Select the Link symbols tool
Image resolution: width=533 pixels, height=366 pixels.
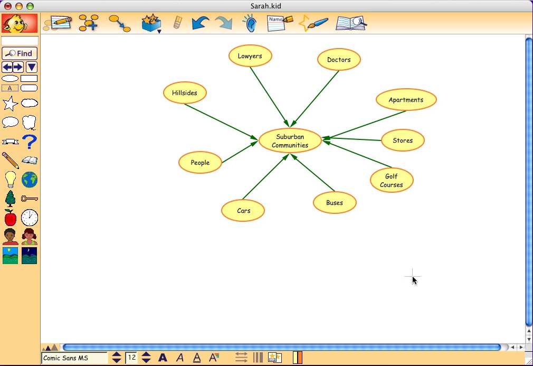pos(120,23)
